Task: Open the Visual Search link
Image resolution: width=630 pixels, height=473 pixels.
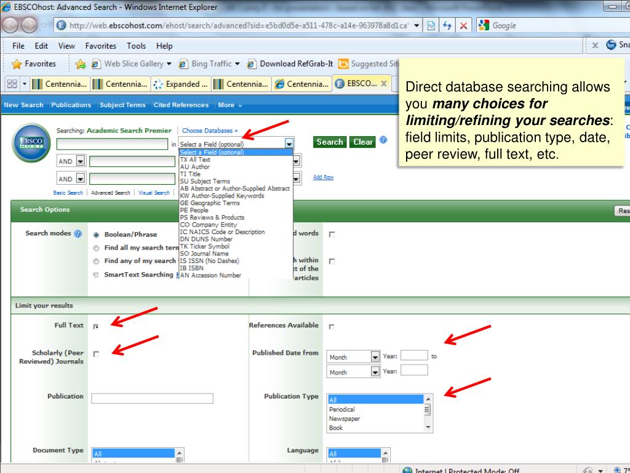Action: tap(154, 193)
